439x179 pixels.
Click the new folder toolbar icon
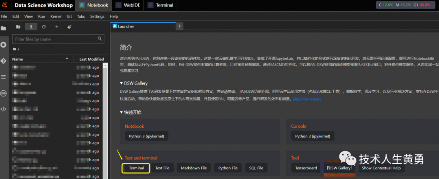pos(18,27)
